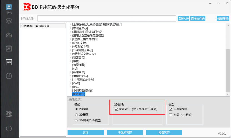Image resolution: width=231 pixels, height=138 pixels.
Task: Select 2D图纸和3D模型 radio button
Action: (x=76, y=120)
